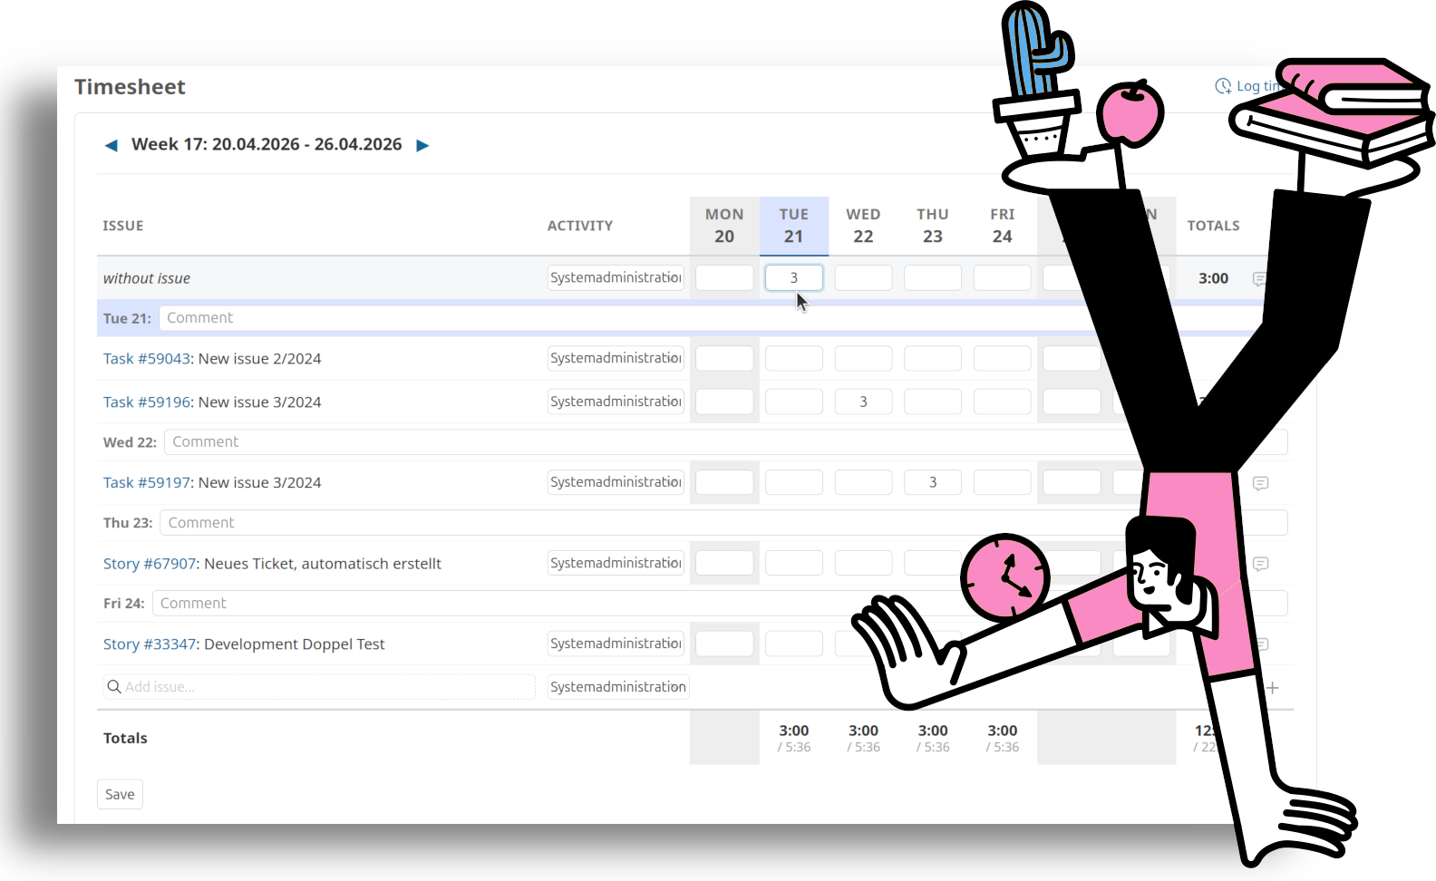Open the Story #67907 issue link
Screen dimensions: 1436x881
click(x=150, y=564)
